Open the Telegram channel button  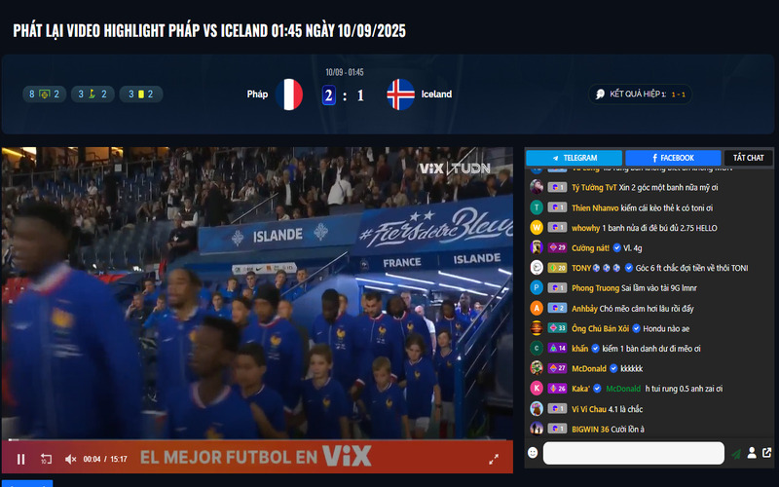click(x=574, y=158)
